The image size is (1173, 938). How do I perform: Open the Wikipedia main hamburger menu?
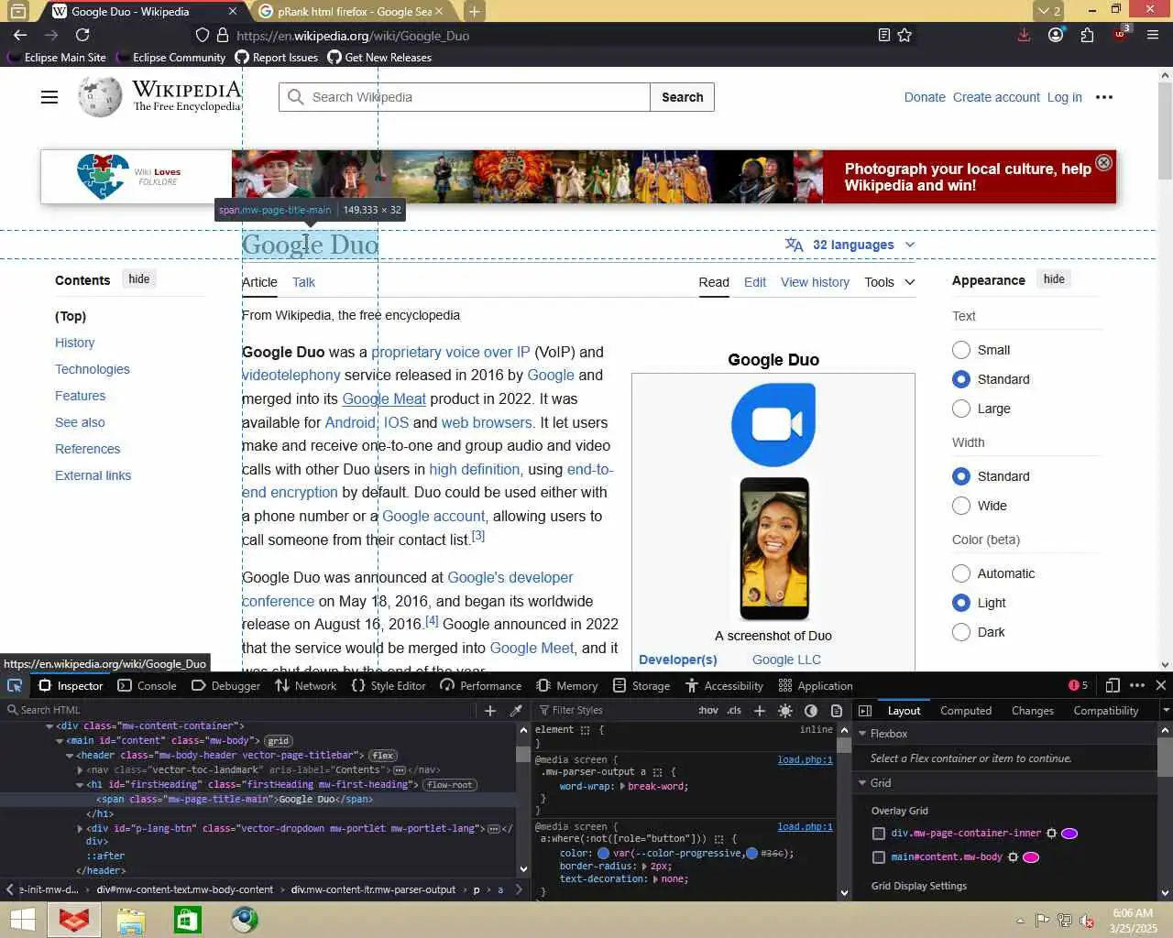point(49,97)
